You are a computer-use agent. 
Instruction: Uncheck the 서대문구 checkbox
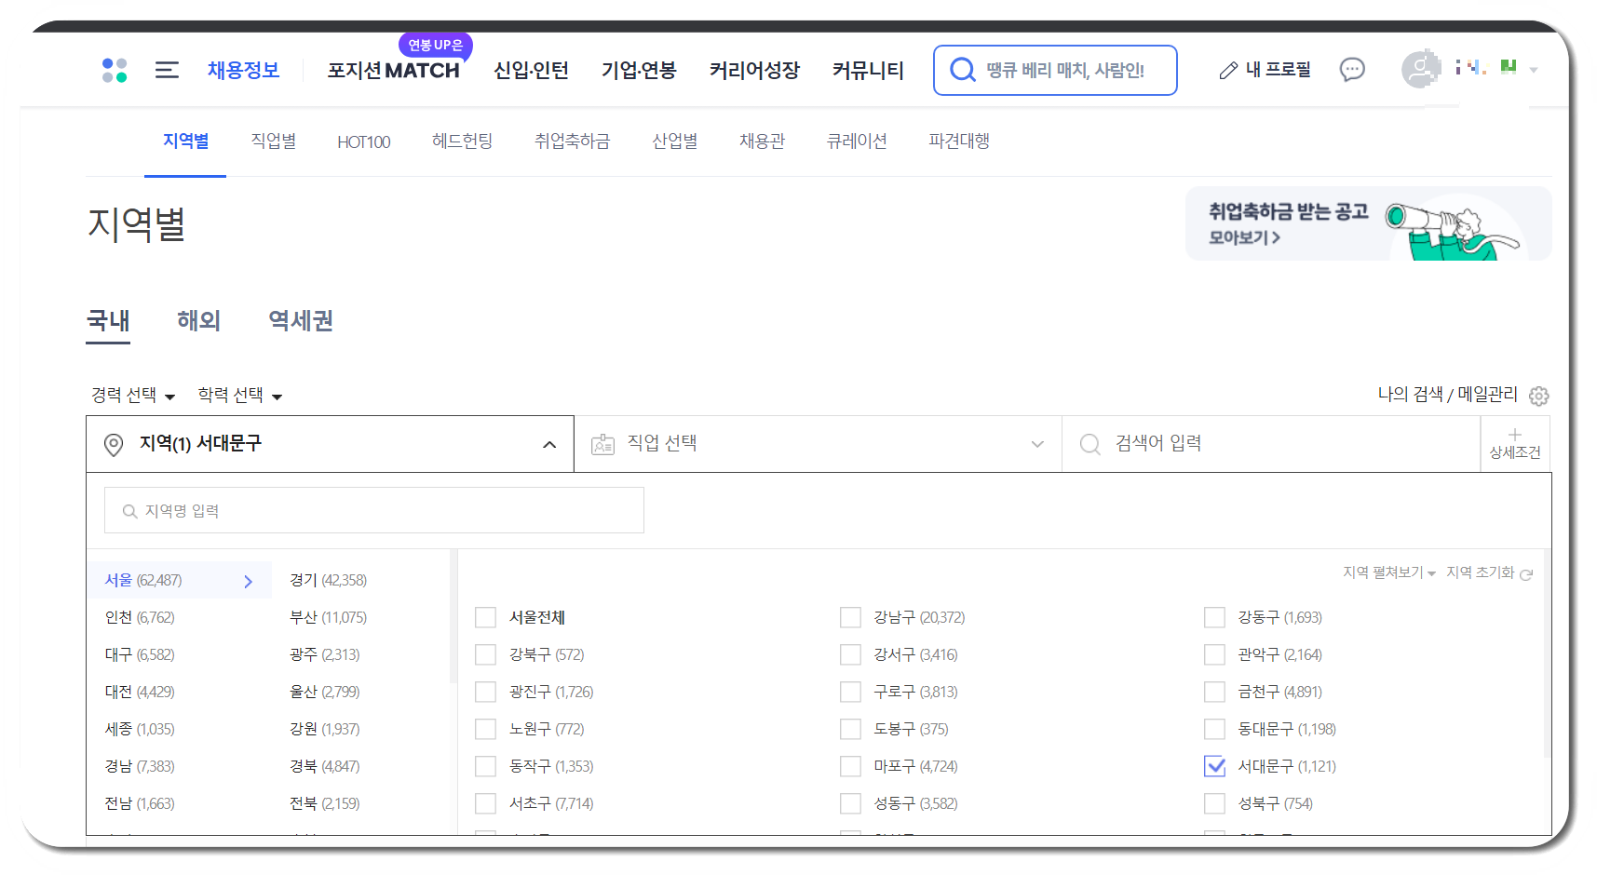click(1214, 766)
